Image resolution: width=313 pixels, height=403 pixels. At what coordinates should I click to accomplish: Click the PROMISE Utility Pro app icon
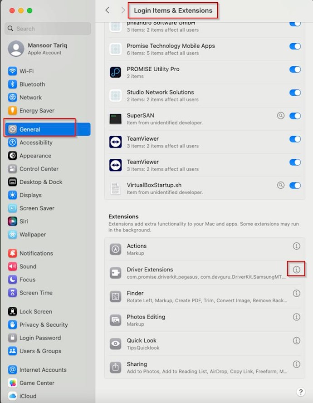(x=115, y=72)
